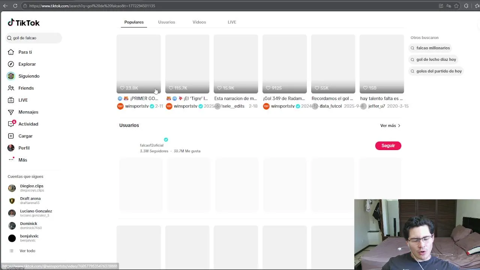Image resolution: width=480 pixels, height=270 pixels.
Task: Click the LIVE camera icon in sidebar
Action: (11, 100)
